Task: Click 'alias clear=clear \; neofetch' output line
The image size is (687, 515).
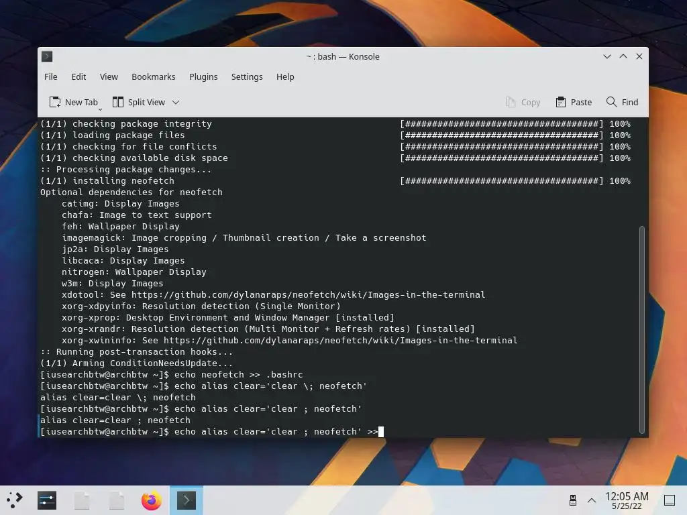Action: click(118, 397)
